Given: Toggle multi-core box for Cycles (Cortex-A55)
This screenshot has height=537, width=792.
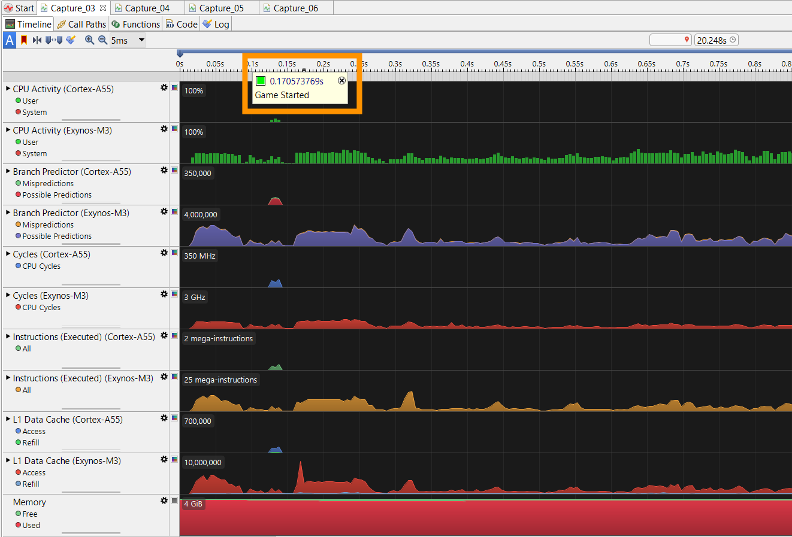Looking at the screenshot, I should coord(174,253).
